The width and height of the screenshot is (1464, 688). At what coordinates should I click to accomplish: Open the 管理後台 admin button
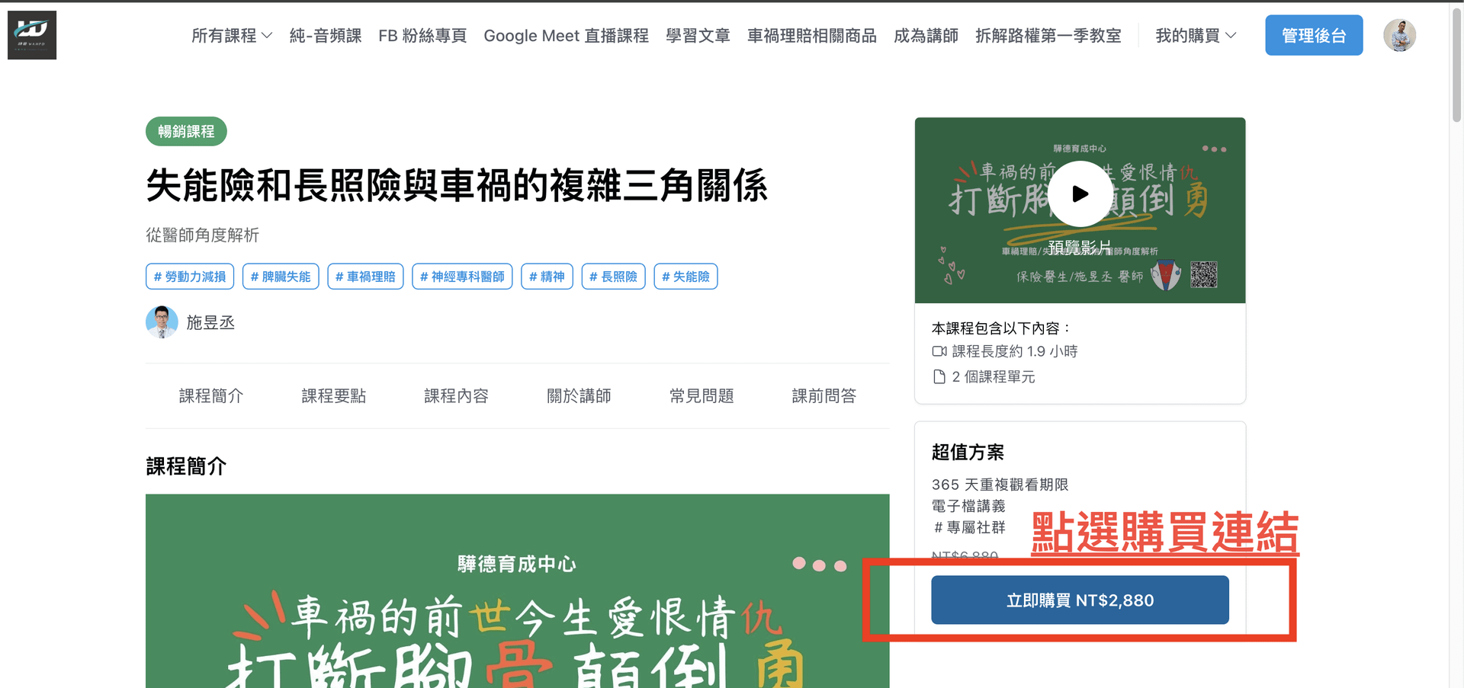tap(1313, 36)
